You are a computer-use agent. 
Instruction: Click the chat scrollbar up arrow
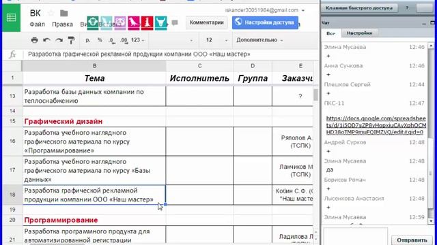(431, 46)
